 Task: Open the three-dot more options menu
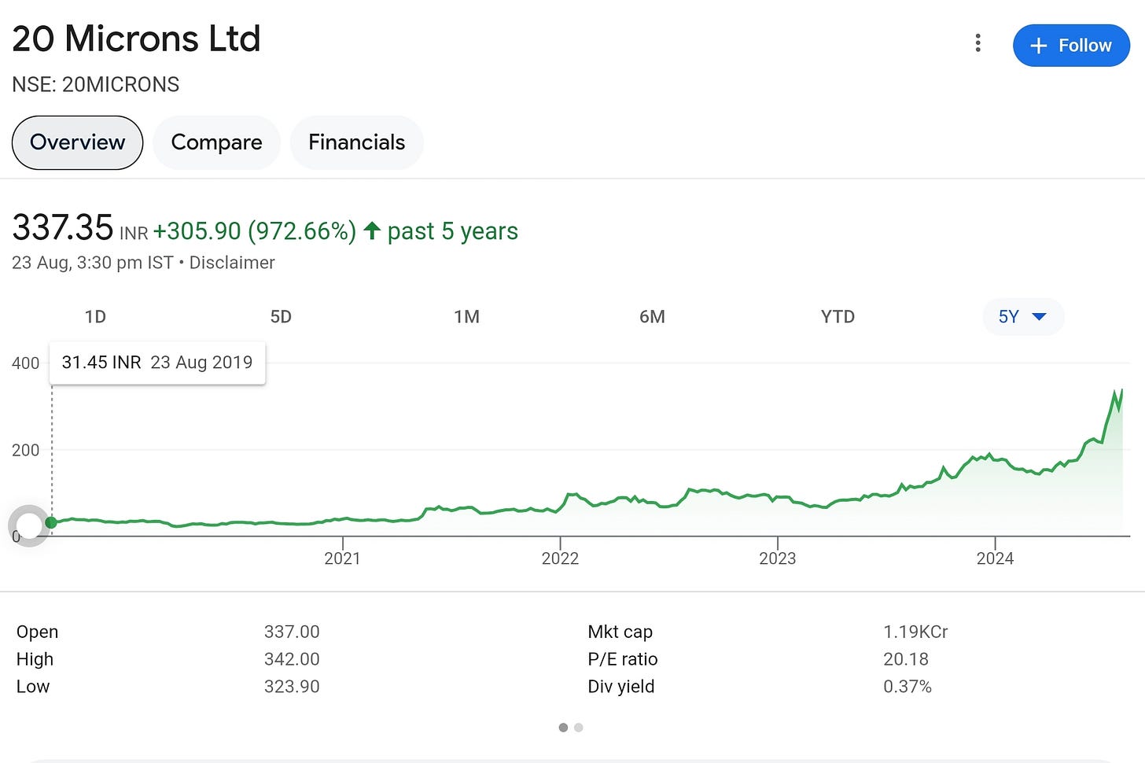(977, 43)
